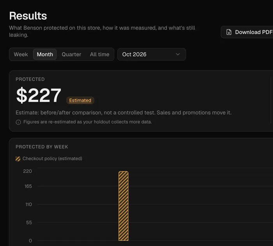Click the 'Estimate: before/after comparison' note
Image resolution: width=273 pixels, height=246 pixels.
click(x=124, y=112)
